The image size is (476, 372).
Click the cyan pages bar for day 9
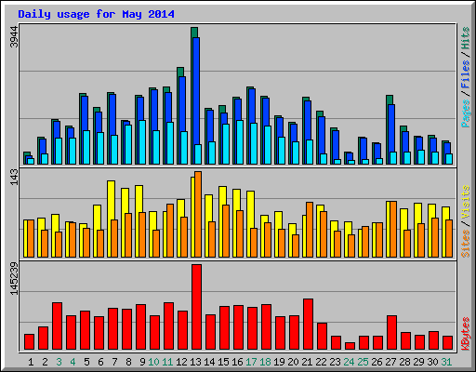142,142
